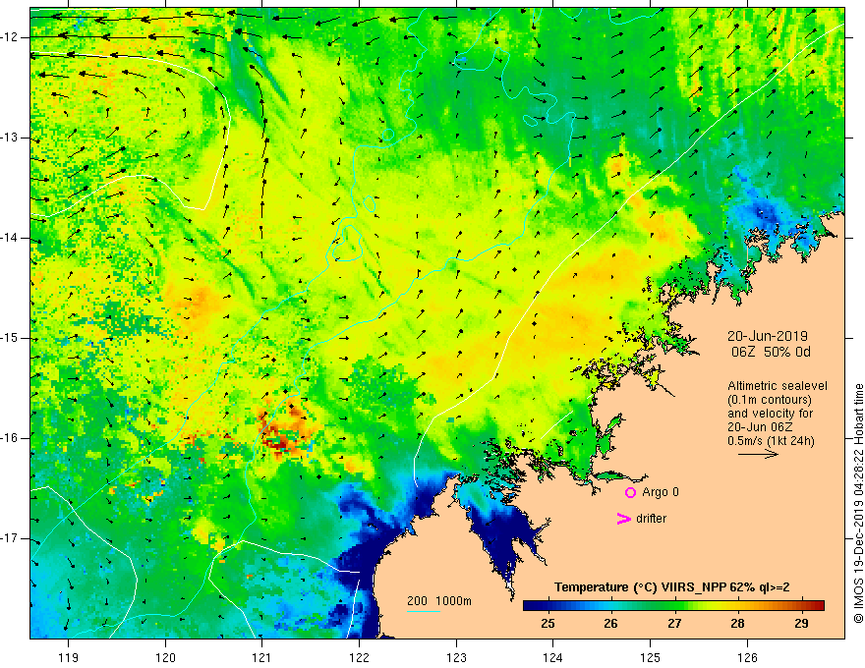
Task: Click the velocity scale reference arrow
Action: pyautogui.click(x=758, y=454)
